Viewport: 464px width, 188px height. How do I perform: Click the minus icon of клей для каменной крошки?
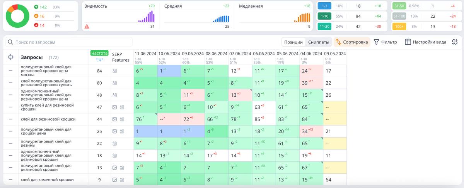(11, 180)
